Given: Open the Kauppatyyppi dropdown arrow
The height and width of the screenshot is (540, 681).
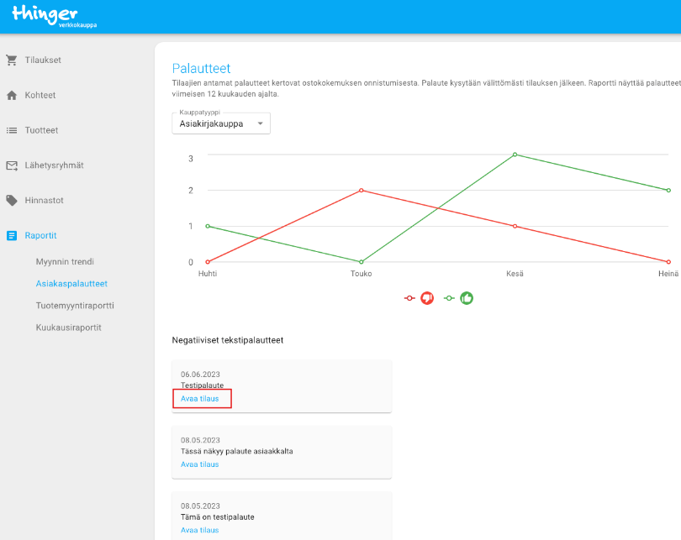Looking at the screenshot, I should point(260,123).
